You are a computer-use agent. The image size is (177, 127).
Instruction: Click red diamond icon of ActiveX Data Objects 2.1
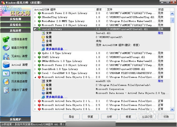[39, 101]
